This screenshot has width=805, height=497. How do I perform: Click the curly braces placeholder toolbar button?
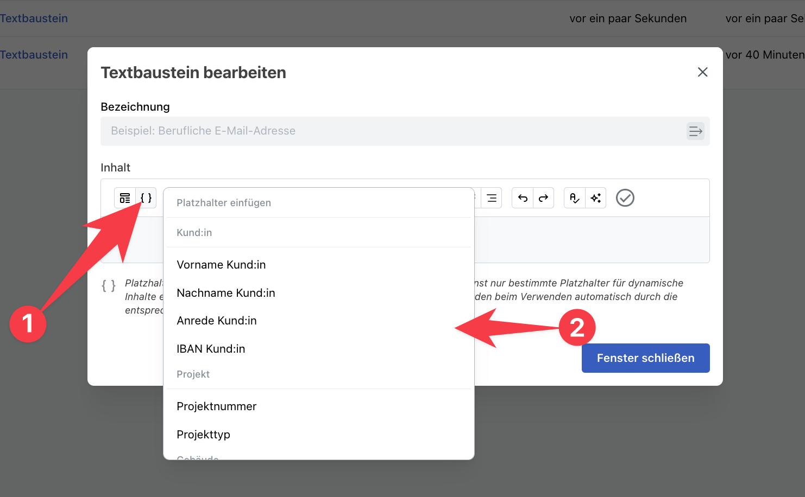[x=146, y=198]
